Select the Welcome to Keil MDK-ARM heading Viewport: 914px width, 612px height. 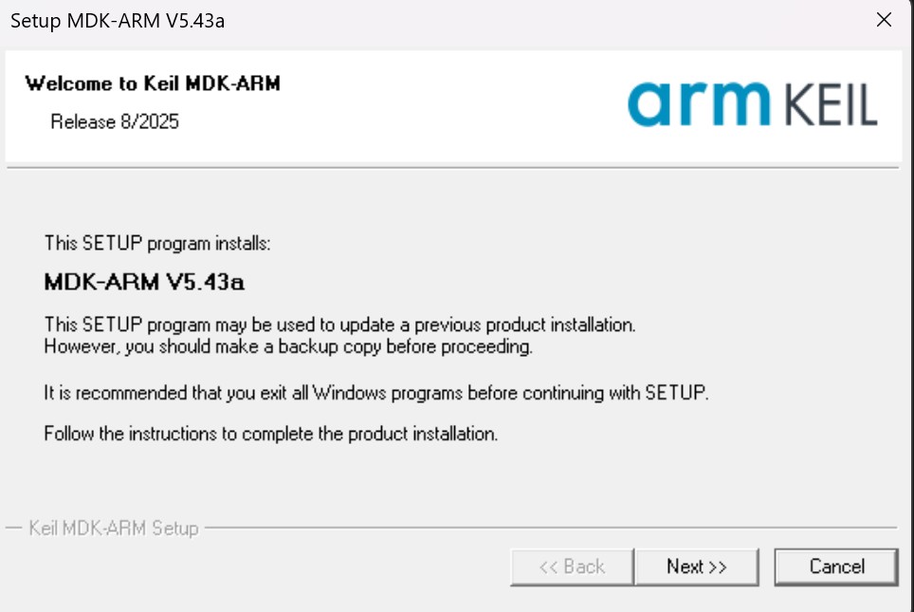click(x=152, y=83)
